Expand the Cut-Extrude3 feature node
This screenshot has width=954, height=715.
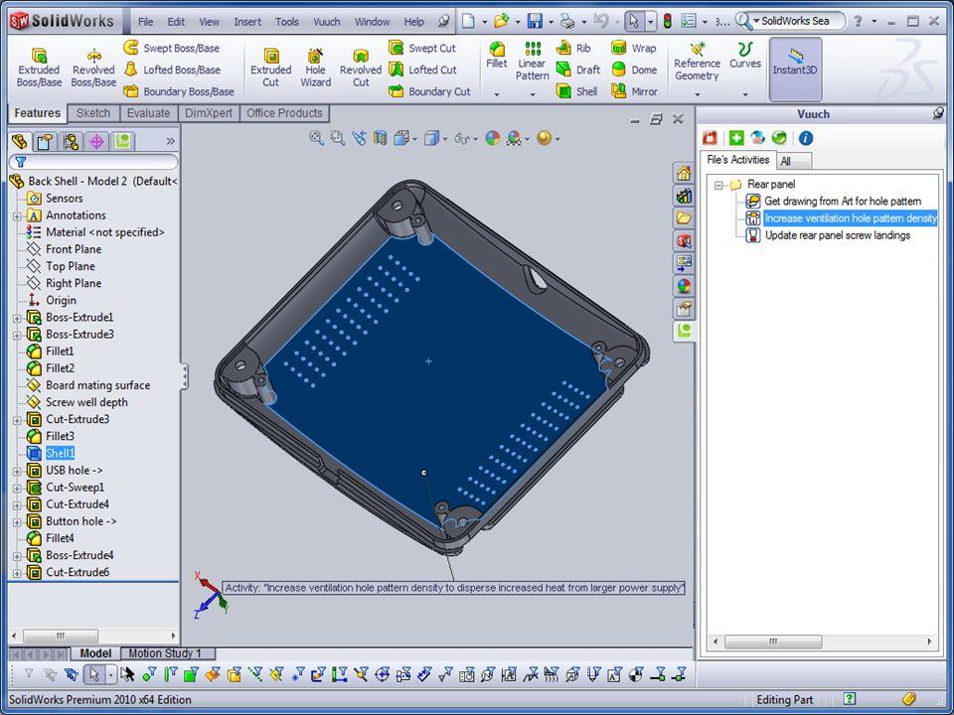click(17, 420)
